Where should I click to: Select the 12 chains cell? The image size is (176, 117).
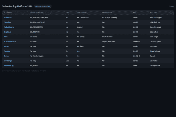point(33,42)
